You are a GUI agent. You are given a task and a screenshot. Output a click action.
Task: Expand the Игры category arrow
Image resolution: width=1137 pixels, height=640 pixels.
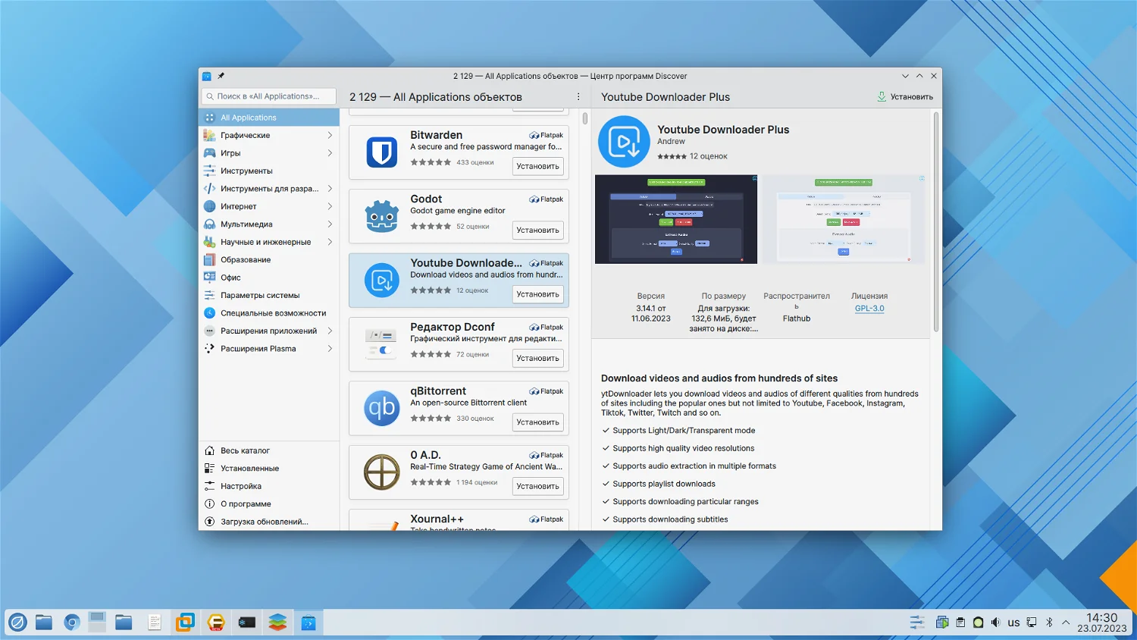pyautogui.click(x=330, y=153)
